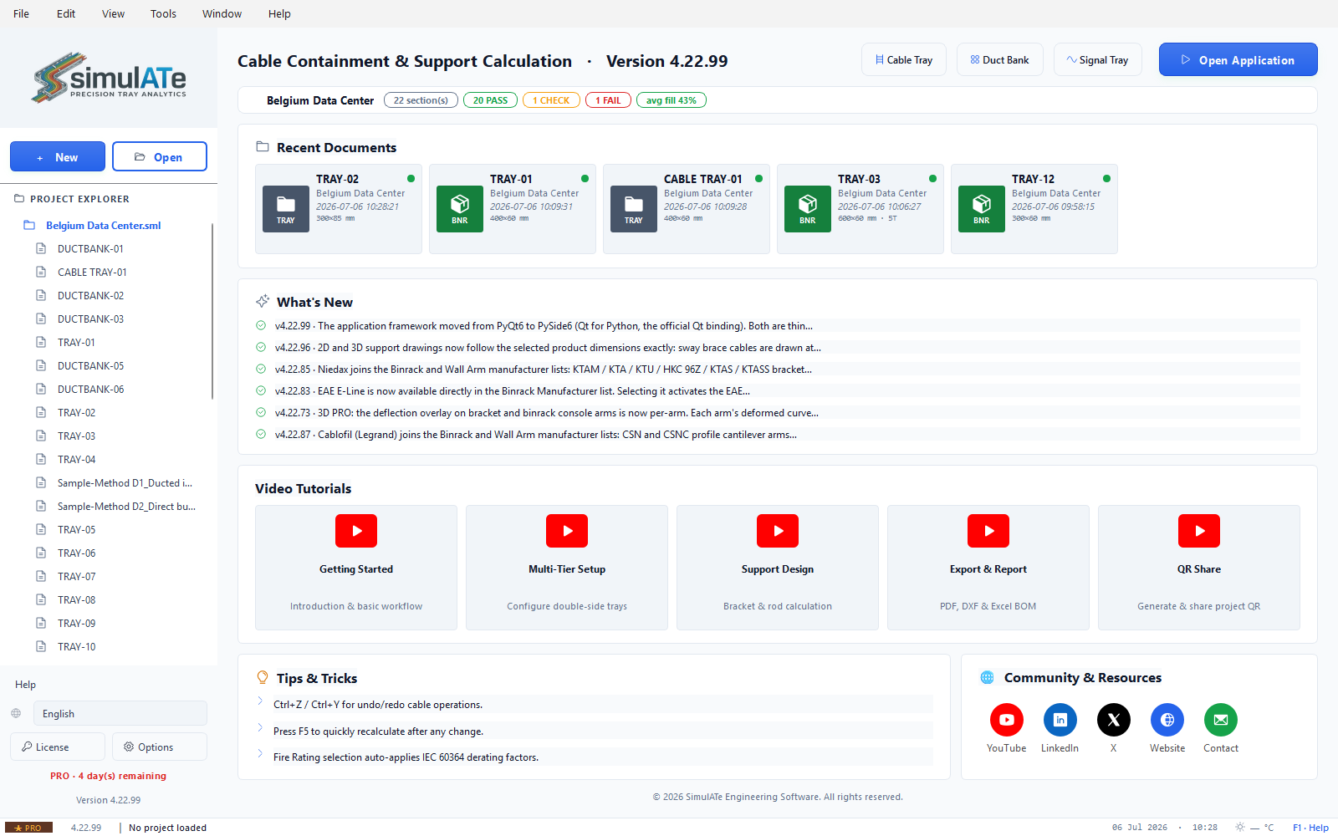Select TRAY-04 in the project tree
Viewport: 1338px width, 836px height.
[76, 460]
